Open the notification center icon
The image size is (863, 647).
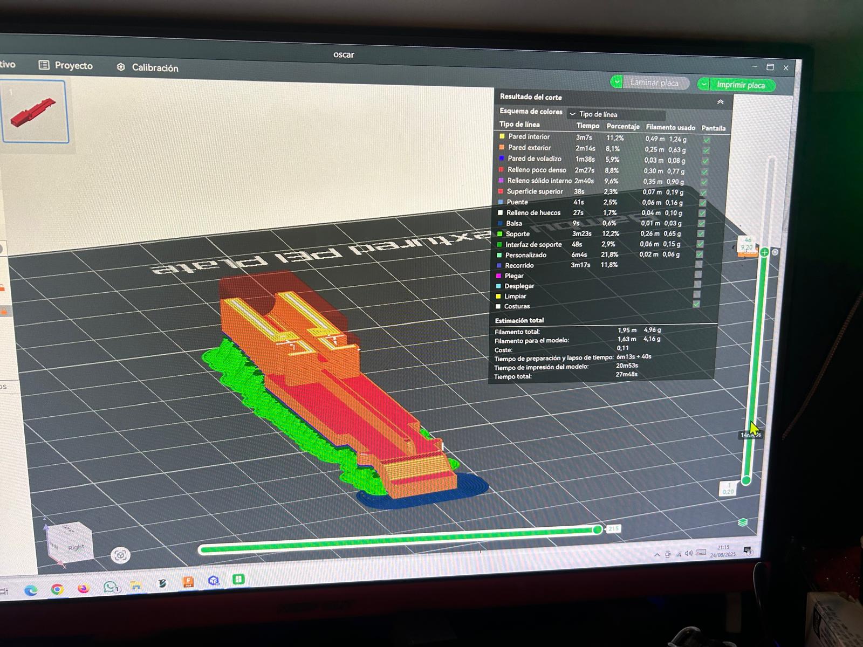pyautogui.click(x=748, y=550)
